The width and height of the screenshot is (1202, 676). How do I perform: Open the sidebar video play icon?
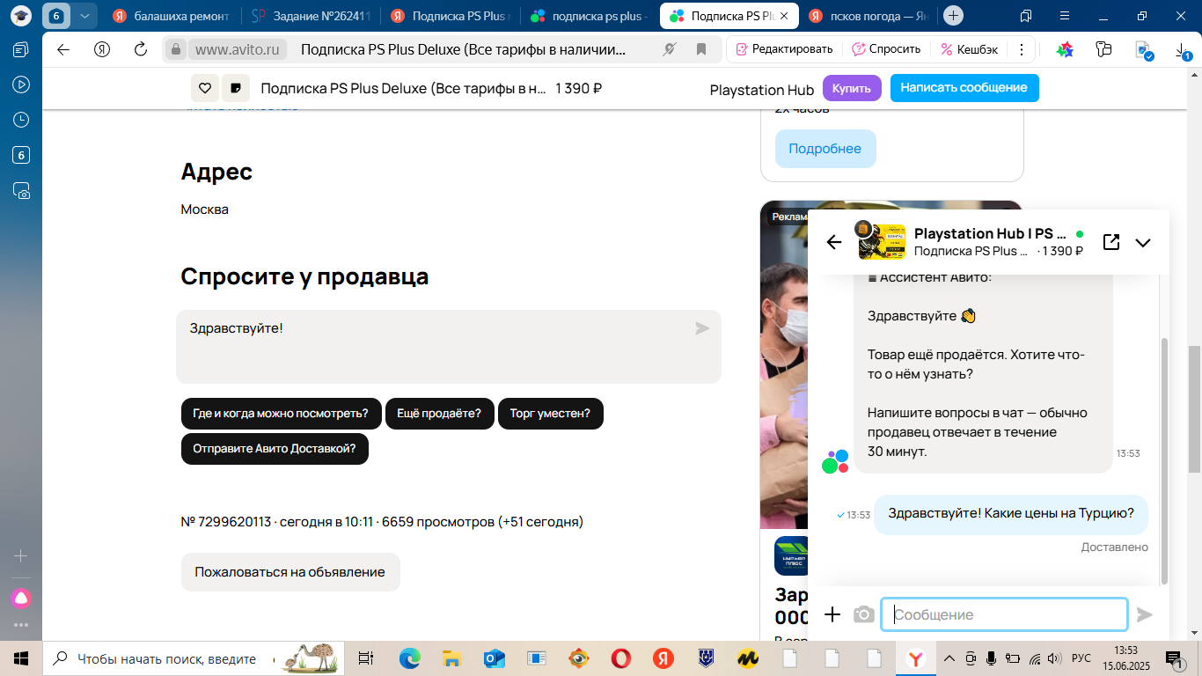(x=21, y=84)
